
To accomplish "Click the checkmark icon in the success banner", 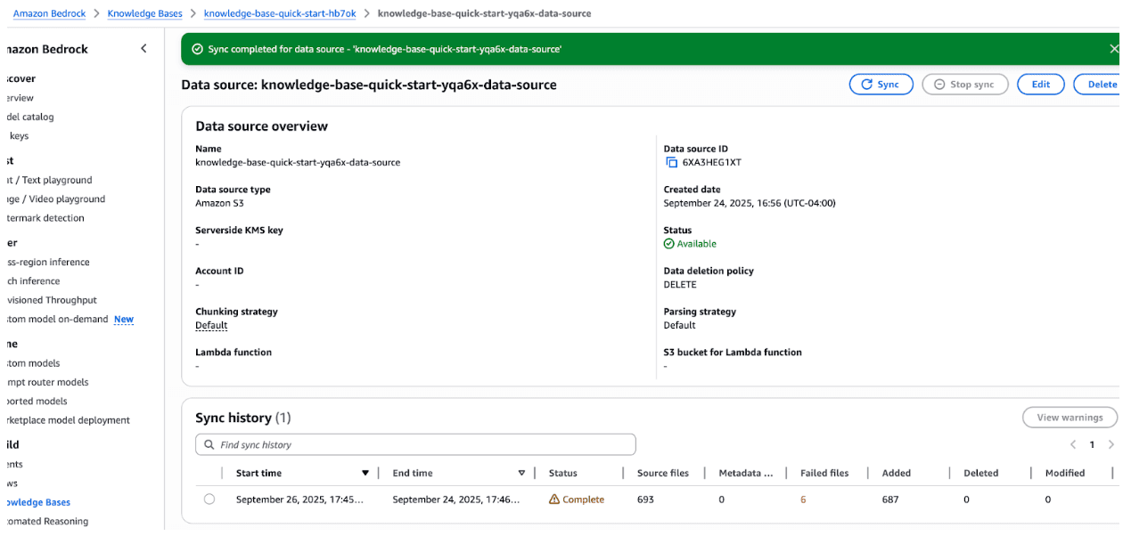I will click(x=197, y=49).
